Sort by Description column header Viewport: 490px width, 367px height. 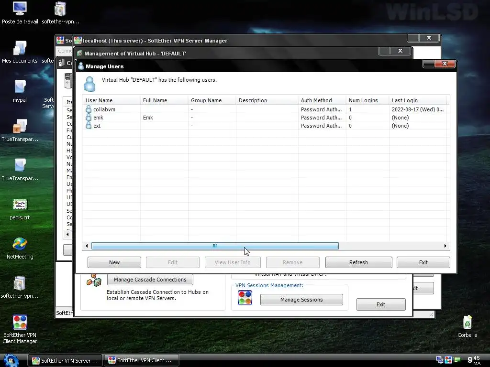[x=267, y=100]
